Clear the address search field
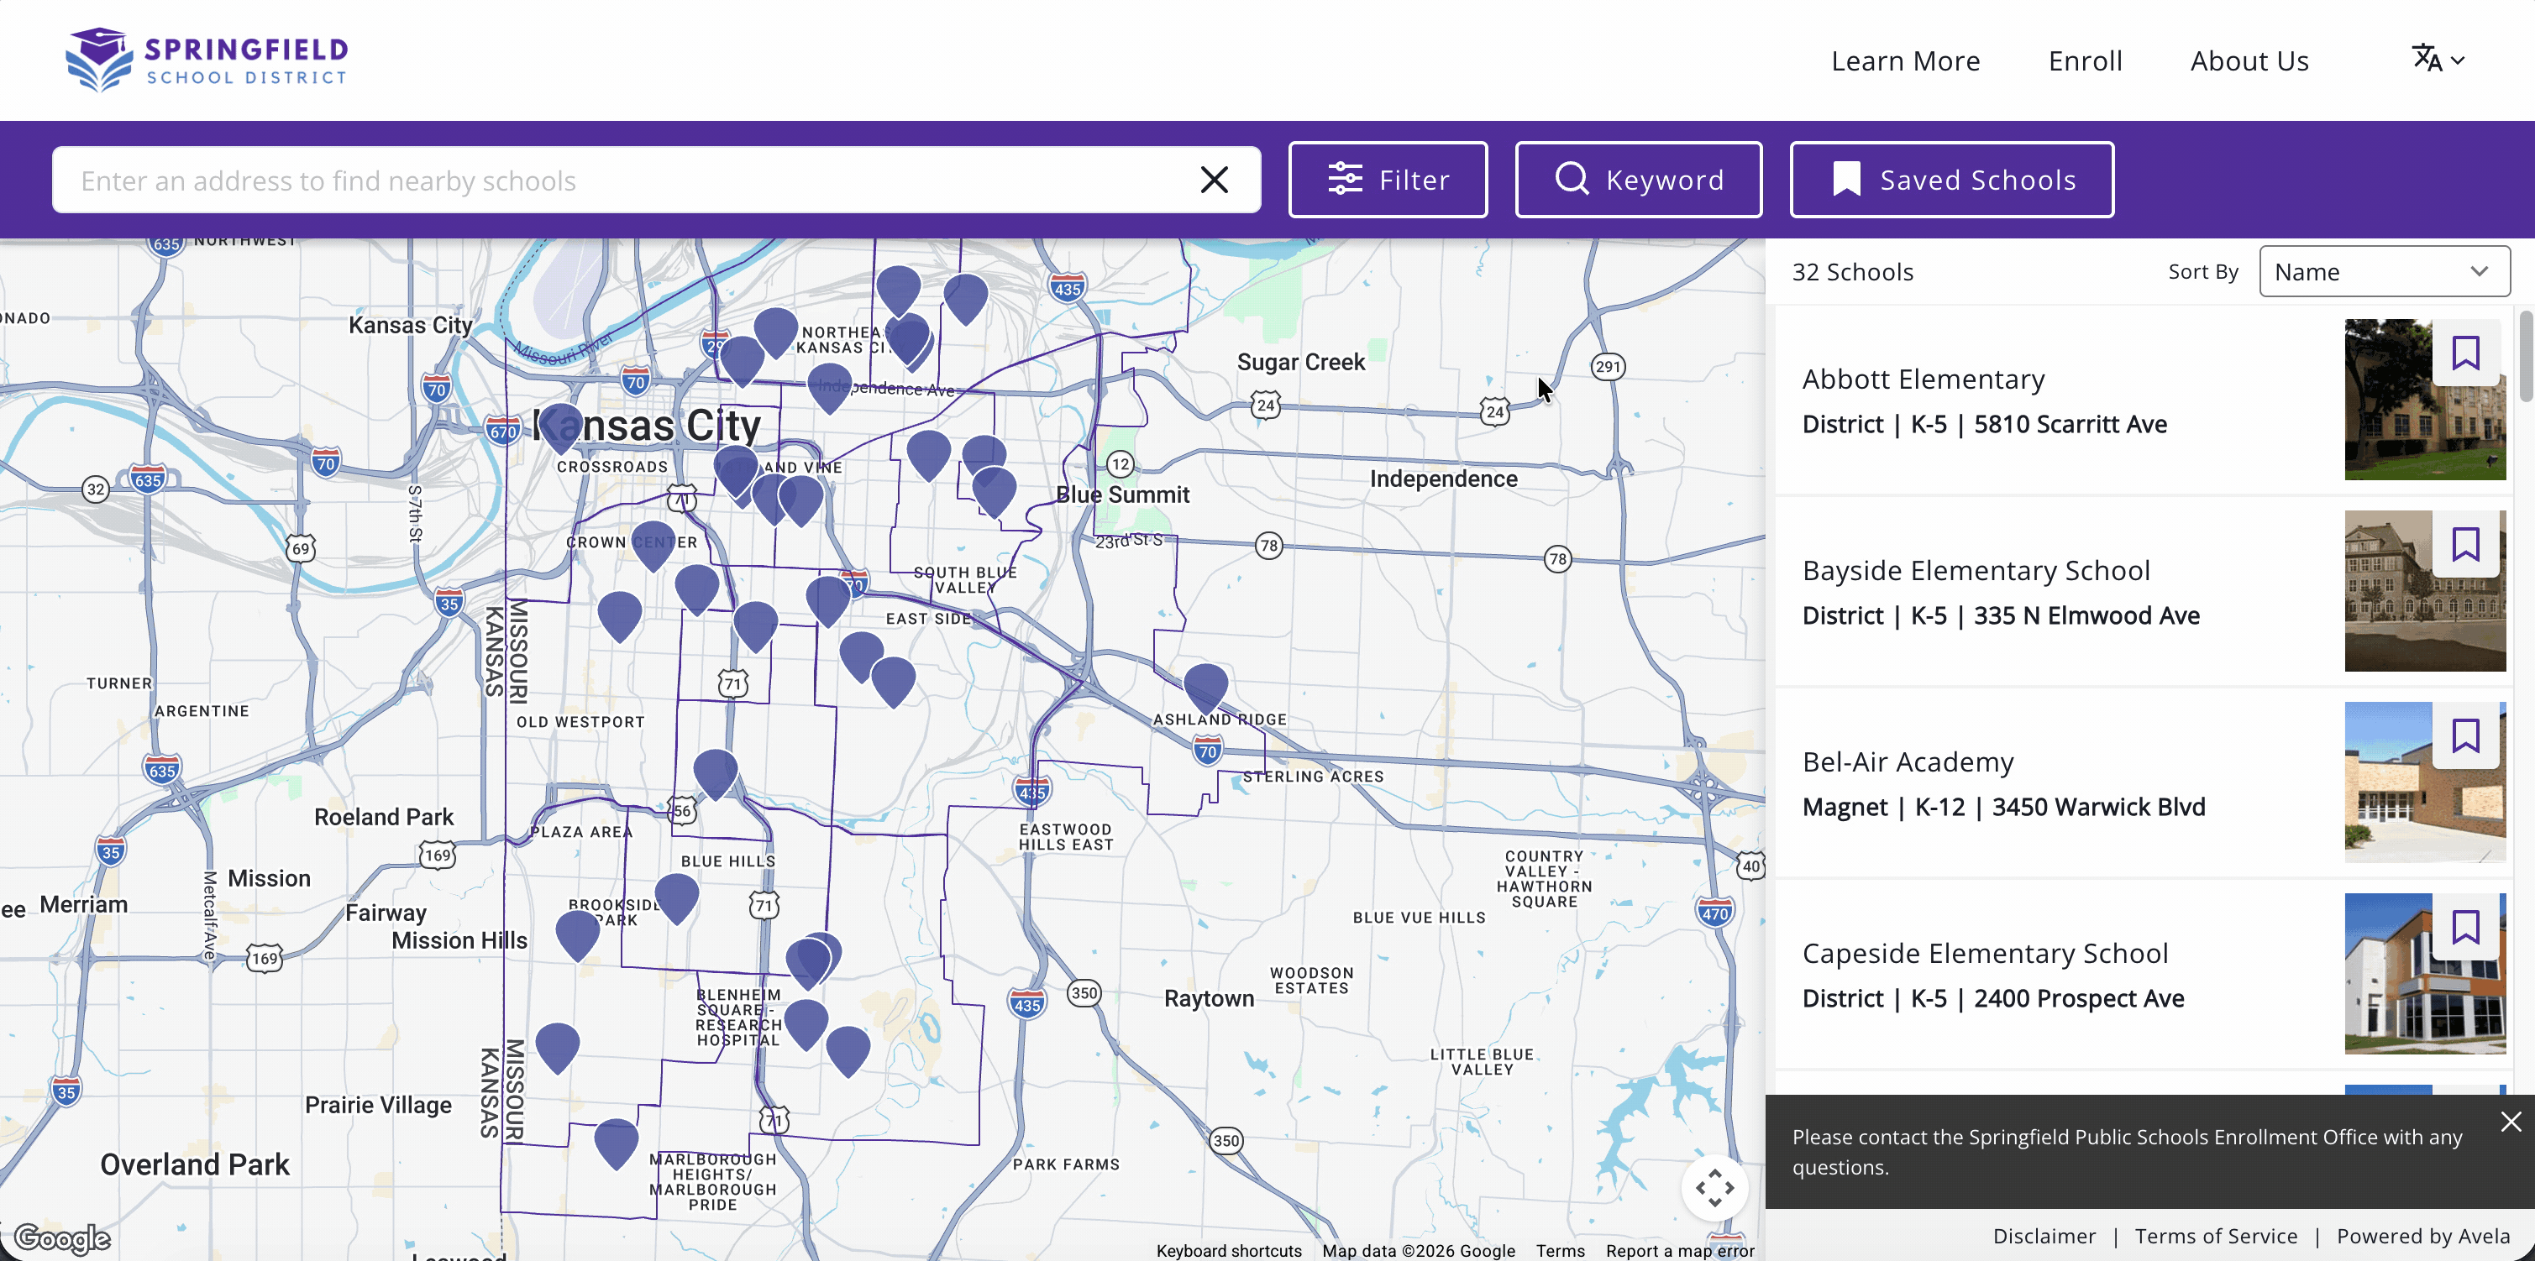This screenshot has height=1261, width=2535. pyautogui.click(x=1215, y=180)
